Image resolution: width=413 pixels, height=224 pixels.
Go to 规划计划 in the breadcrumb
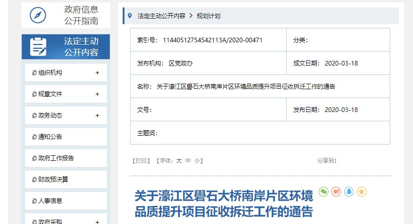[208, 16]
